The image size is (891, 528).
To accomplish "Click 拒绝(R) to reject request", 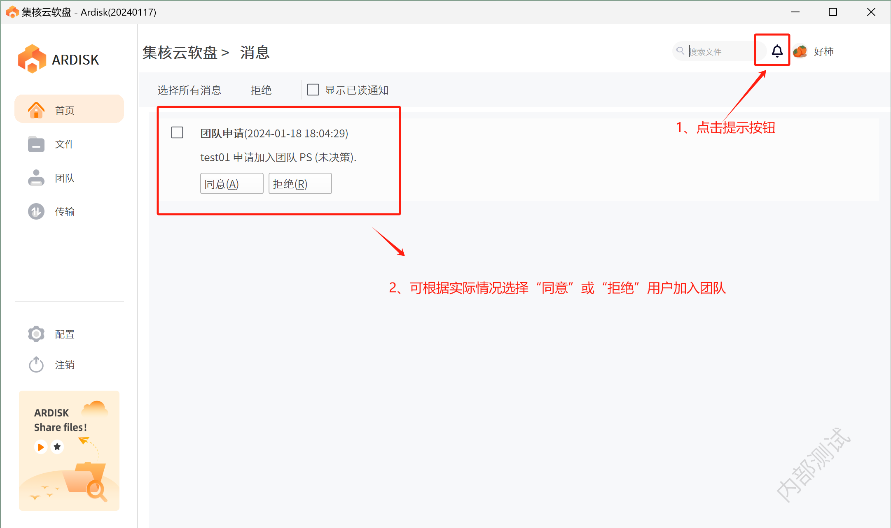I will (300, 183).
